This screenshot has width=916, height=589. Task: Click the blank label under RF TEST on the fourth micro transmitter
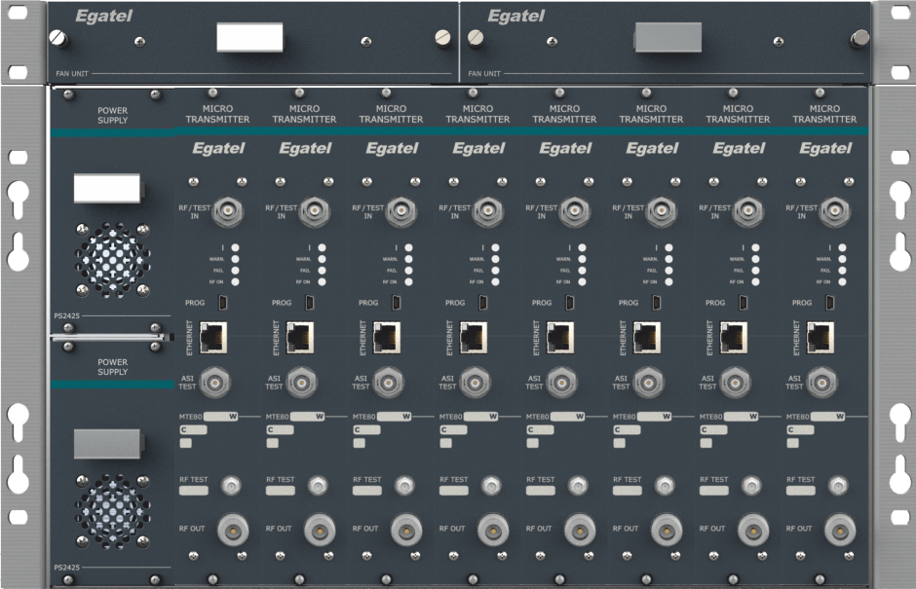(x=454, y=491)
